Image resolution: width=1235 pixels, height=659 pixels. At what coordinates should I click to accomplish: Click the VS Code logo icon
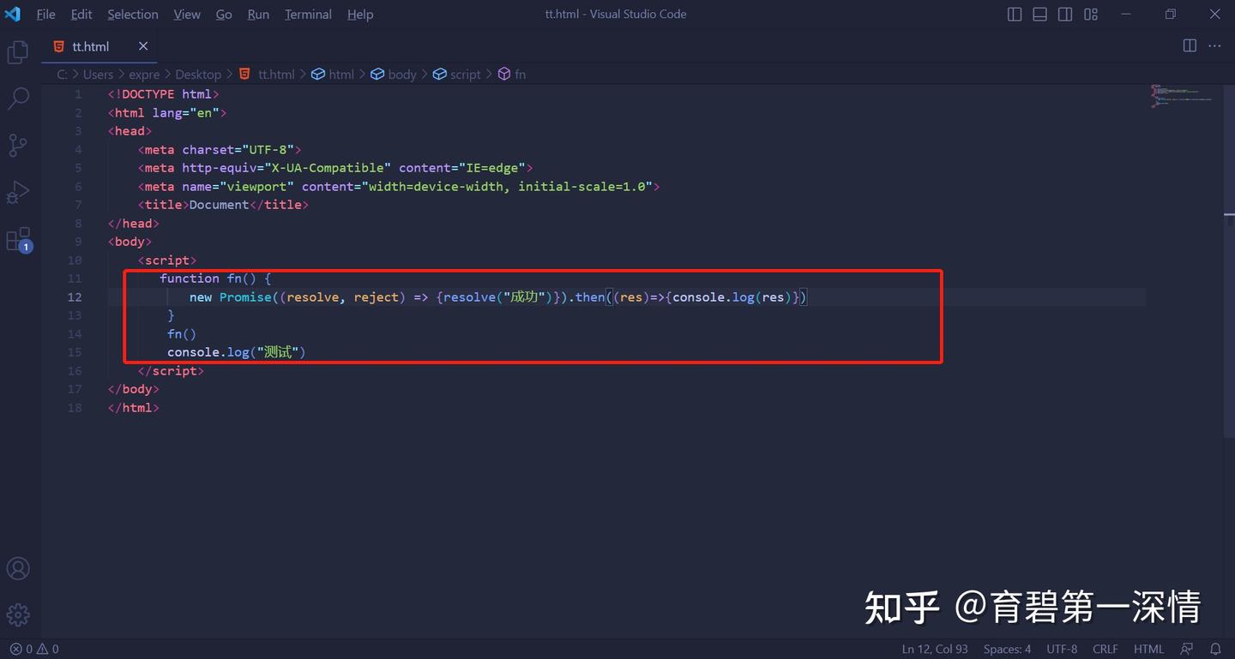[x=13, y=14]
